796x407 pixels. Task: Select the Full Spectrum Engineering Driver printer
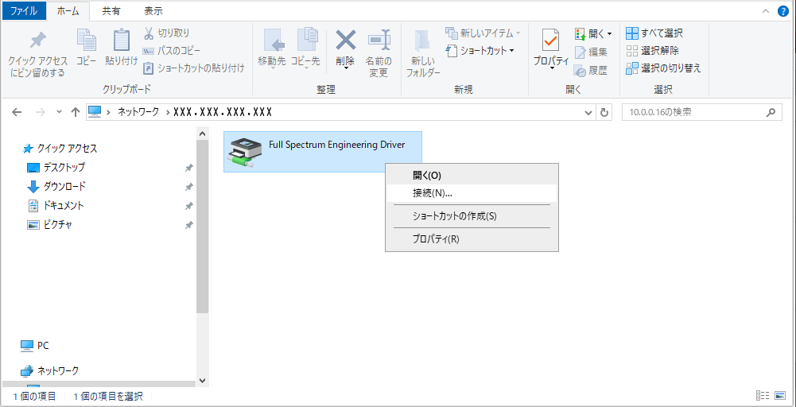pyautogui.click(x=322, y=152)
